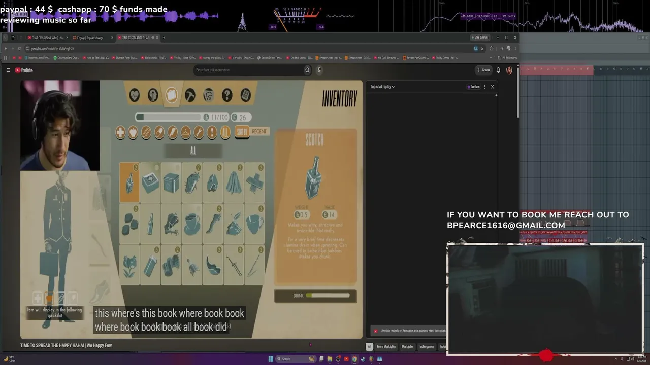Image resolution: width=650 pixels, height=365 pixels.
Task: Open the YouTube guide hamburger menu
Action: pyautogui.click(x=8, y=70)
